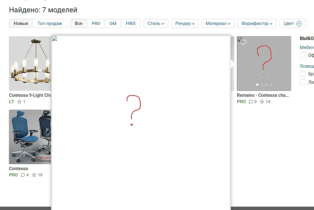
Task: Click star icon beside 14 rating
Action: pyautogui.click(x=262, y=102)
